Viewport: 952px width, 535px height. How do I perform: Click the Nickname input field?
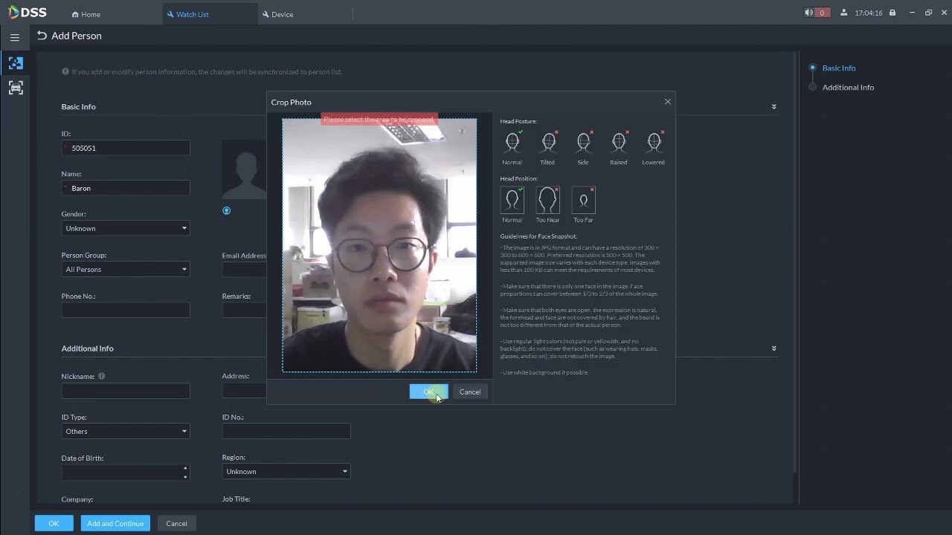click(x=126, y=391)
